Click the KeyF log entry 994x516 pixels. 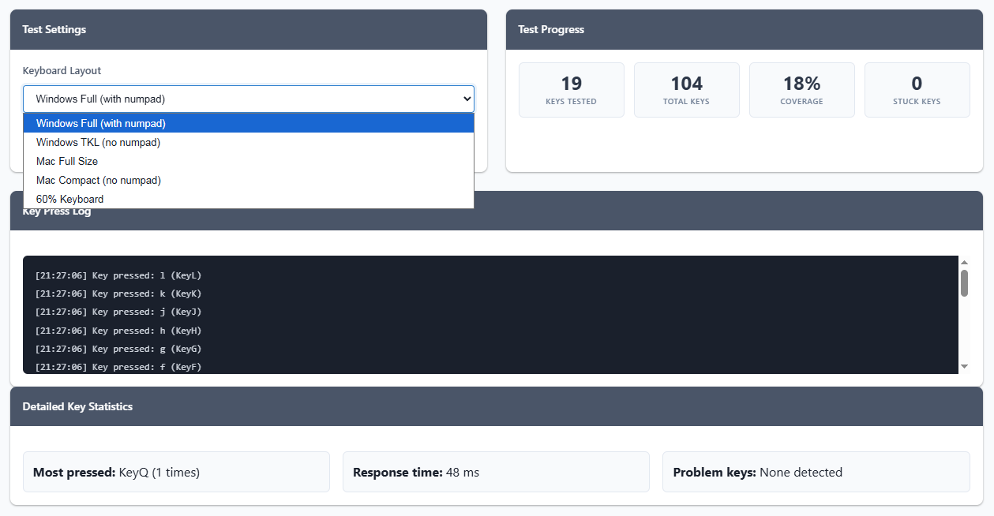coord(118,367)
